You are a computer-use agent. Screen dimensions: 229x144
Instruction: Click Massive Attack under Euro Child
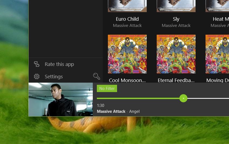[127, 26]
